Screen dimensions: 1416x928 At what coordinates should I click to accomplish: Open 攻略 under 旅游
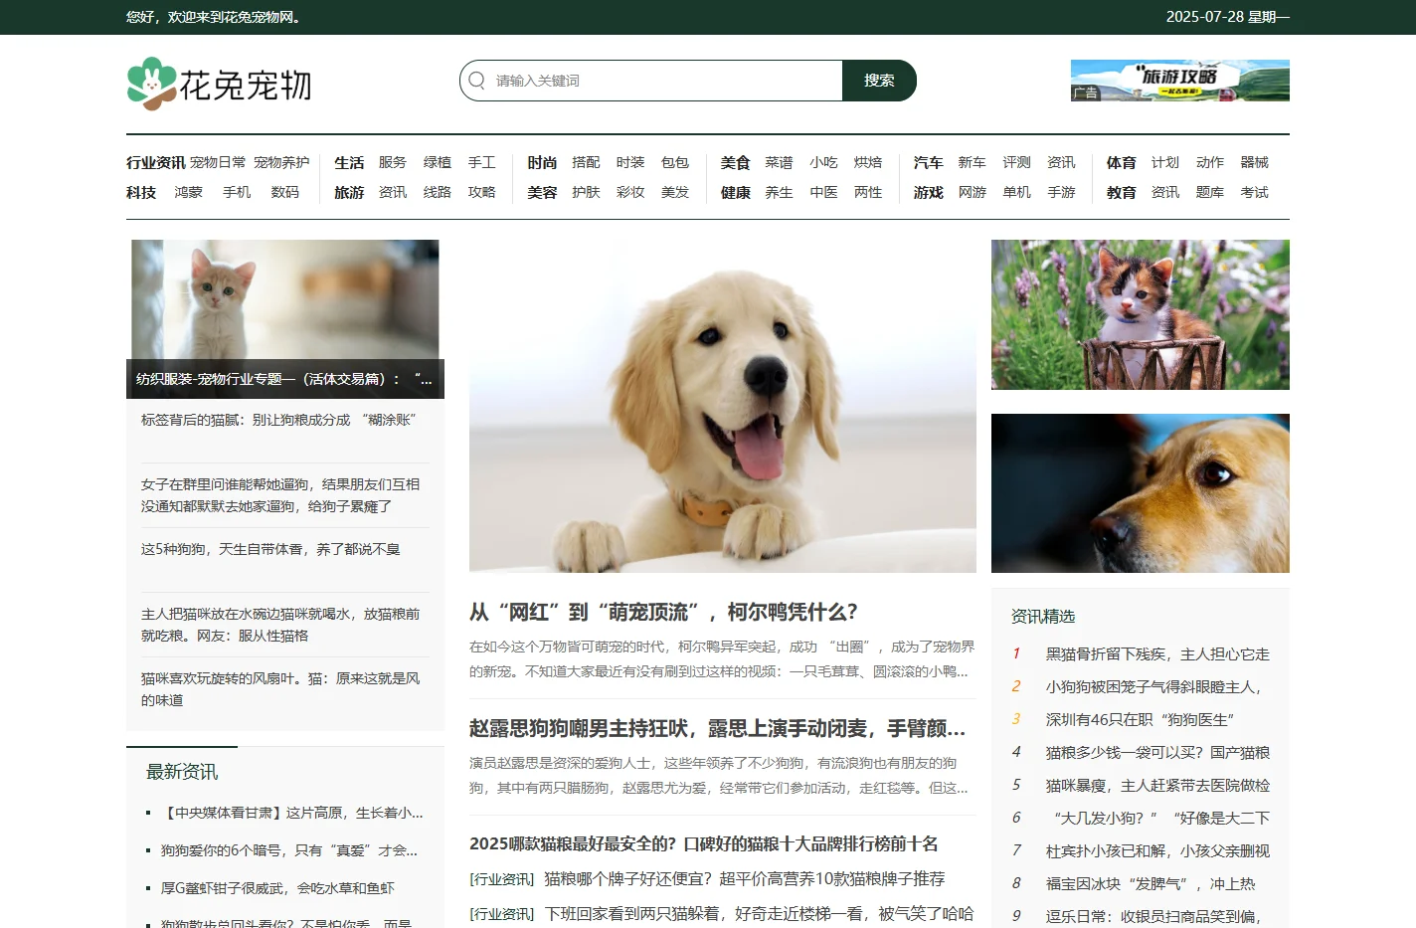pos(482,192)
